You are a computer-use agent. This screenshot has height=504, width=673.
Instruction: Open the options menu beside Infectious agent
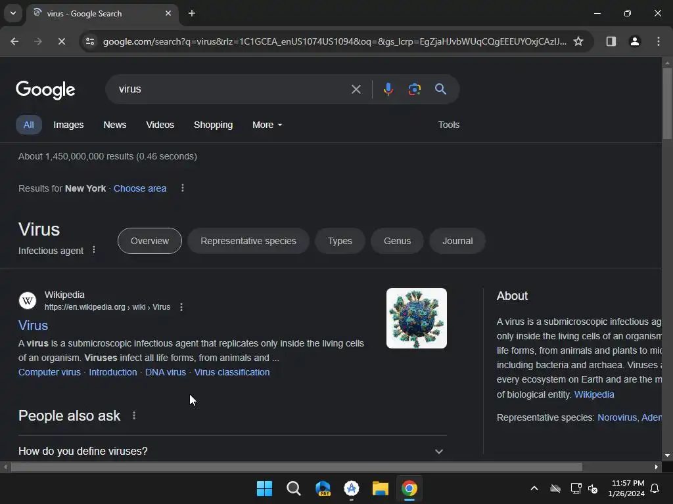point(94,250)
